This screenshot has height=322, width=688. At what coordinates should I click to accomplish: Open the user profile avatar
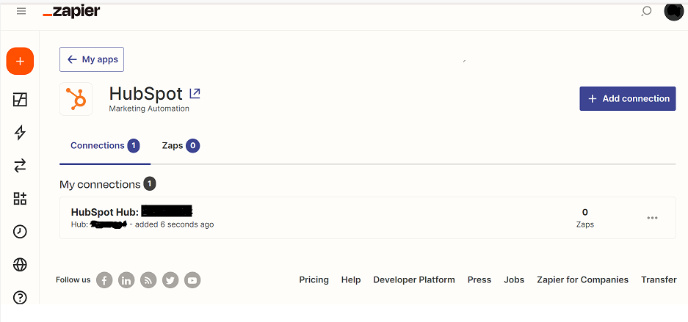674,12
